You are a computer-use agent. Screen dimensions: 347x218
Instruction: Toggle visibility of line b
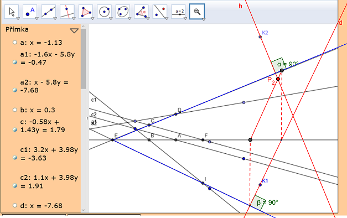(15, 110)
